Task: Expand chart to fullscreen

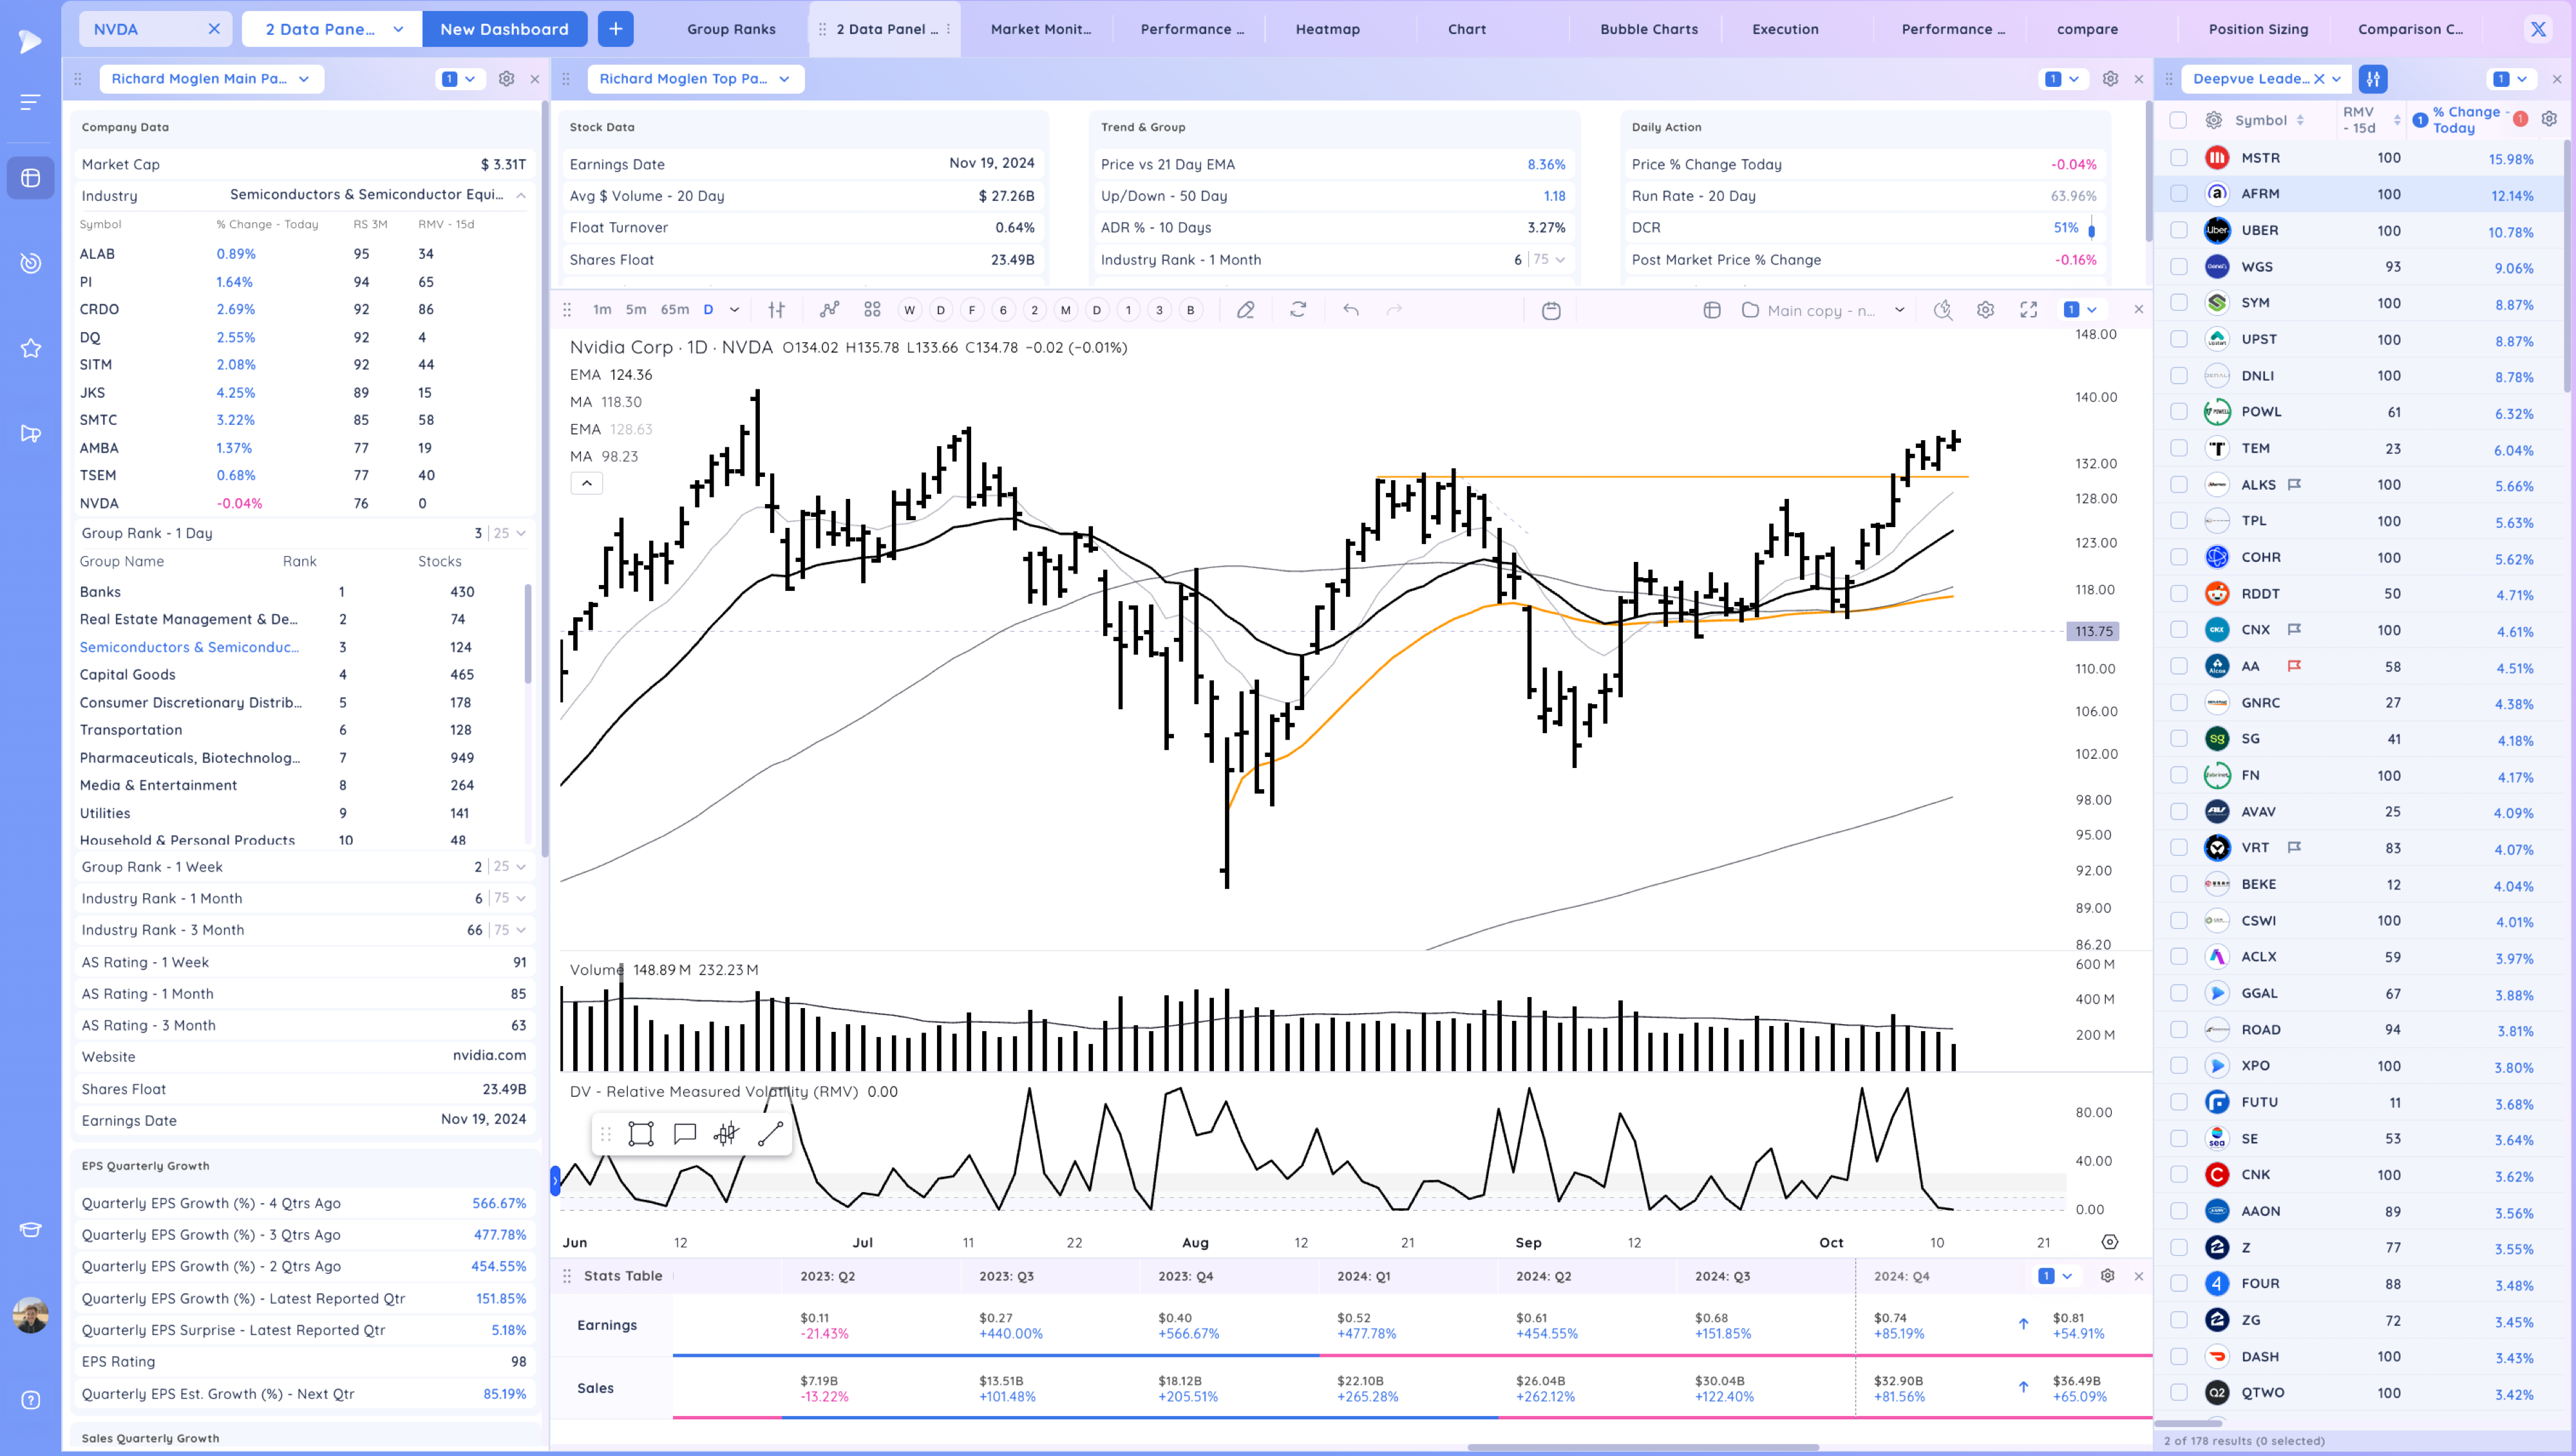Action: [2028, 310]
